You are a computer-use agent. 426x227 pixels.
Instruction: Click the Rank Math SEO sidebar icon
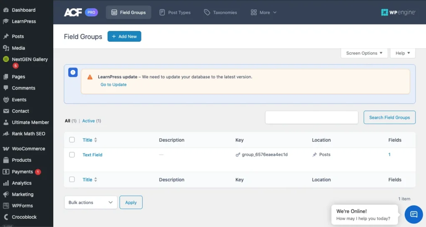point(6,134)
